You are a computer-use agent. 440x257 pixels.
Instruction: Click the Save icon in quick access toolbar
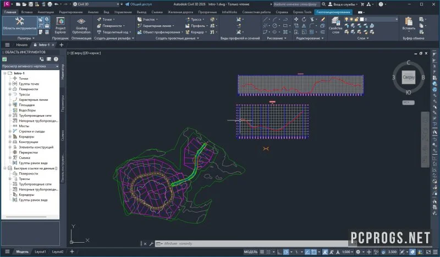31,4
